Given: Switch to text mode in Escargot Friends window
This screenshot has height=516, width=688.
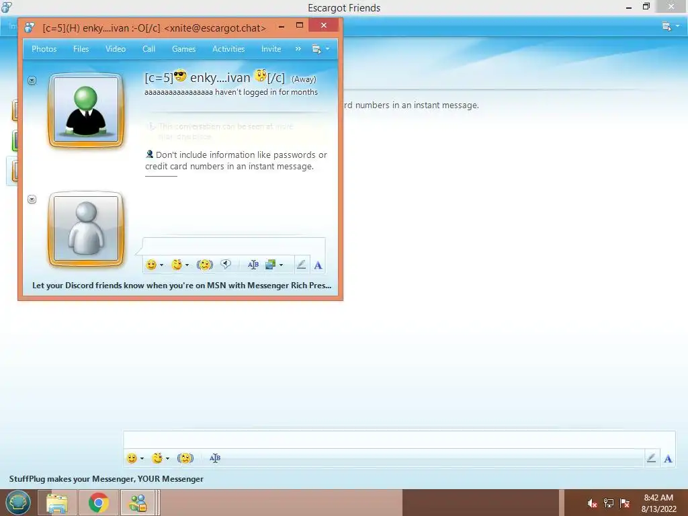Looking at the screenshot, I should click(668, 458).
